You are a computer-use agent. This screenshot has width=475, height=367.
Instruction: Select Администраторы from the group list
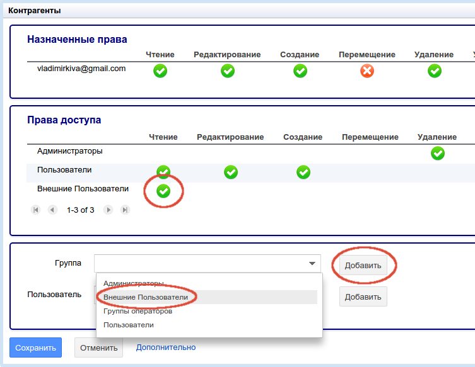tap(207, 283)
